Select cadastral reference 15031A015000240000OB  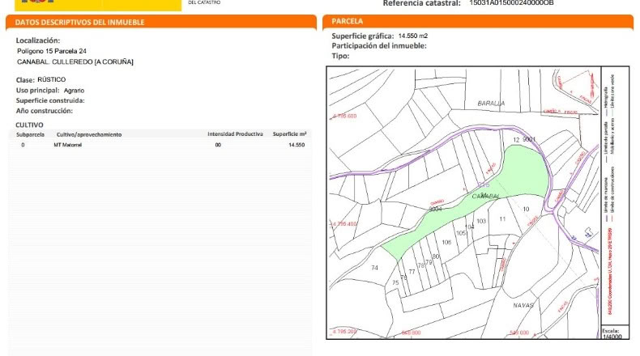[x=511, y=3]
